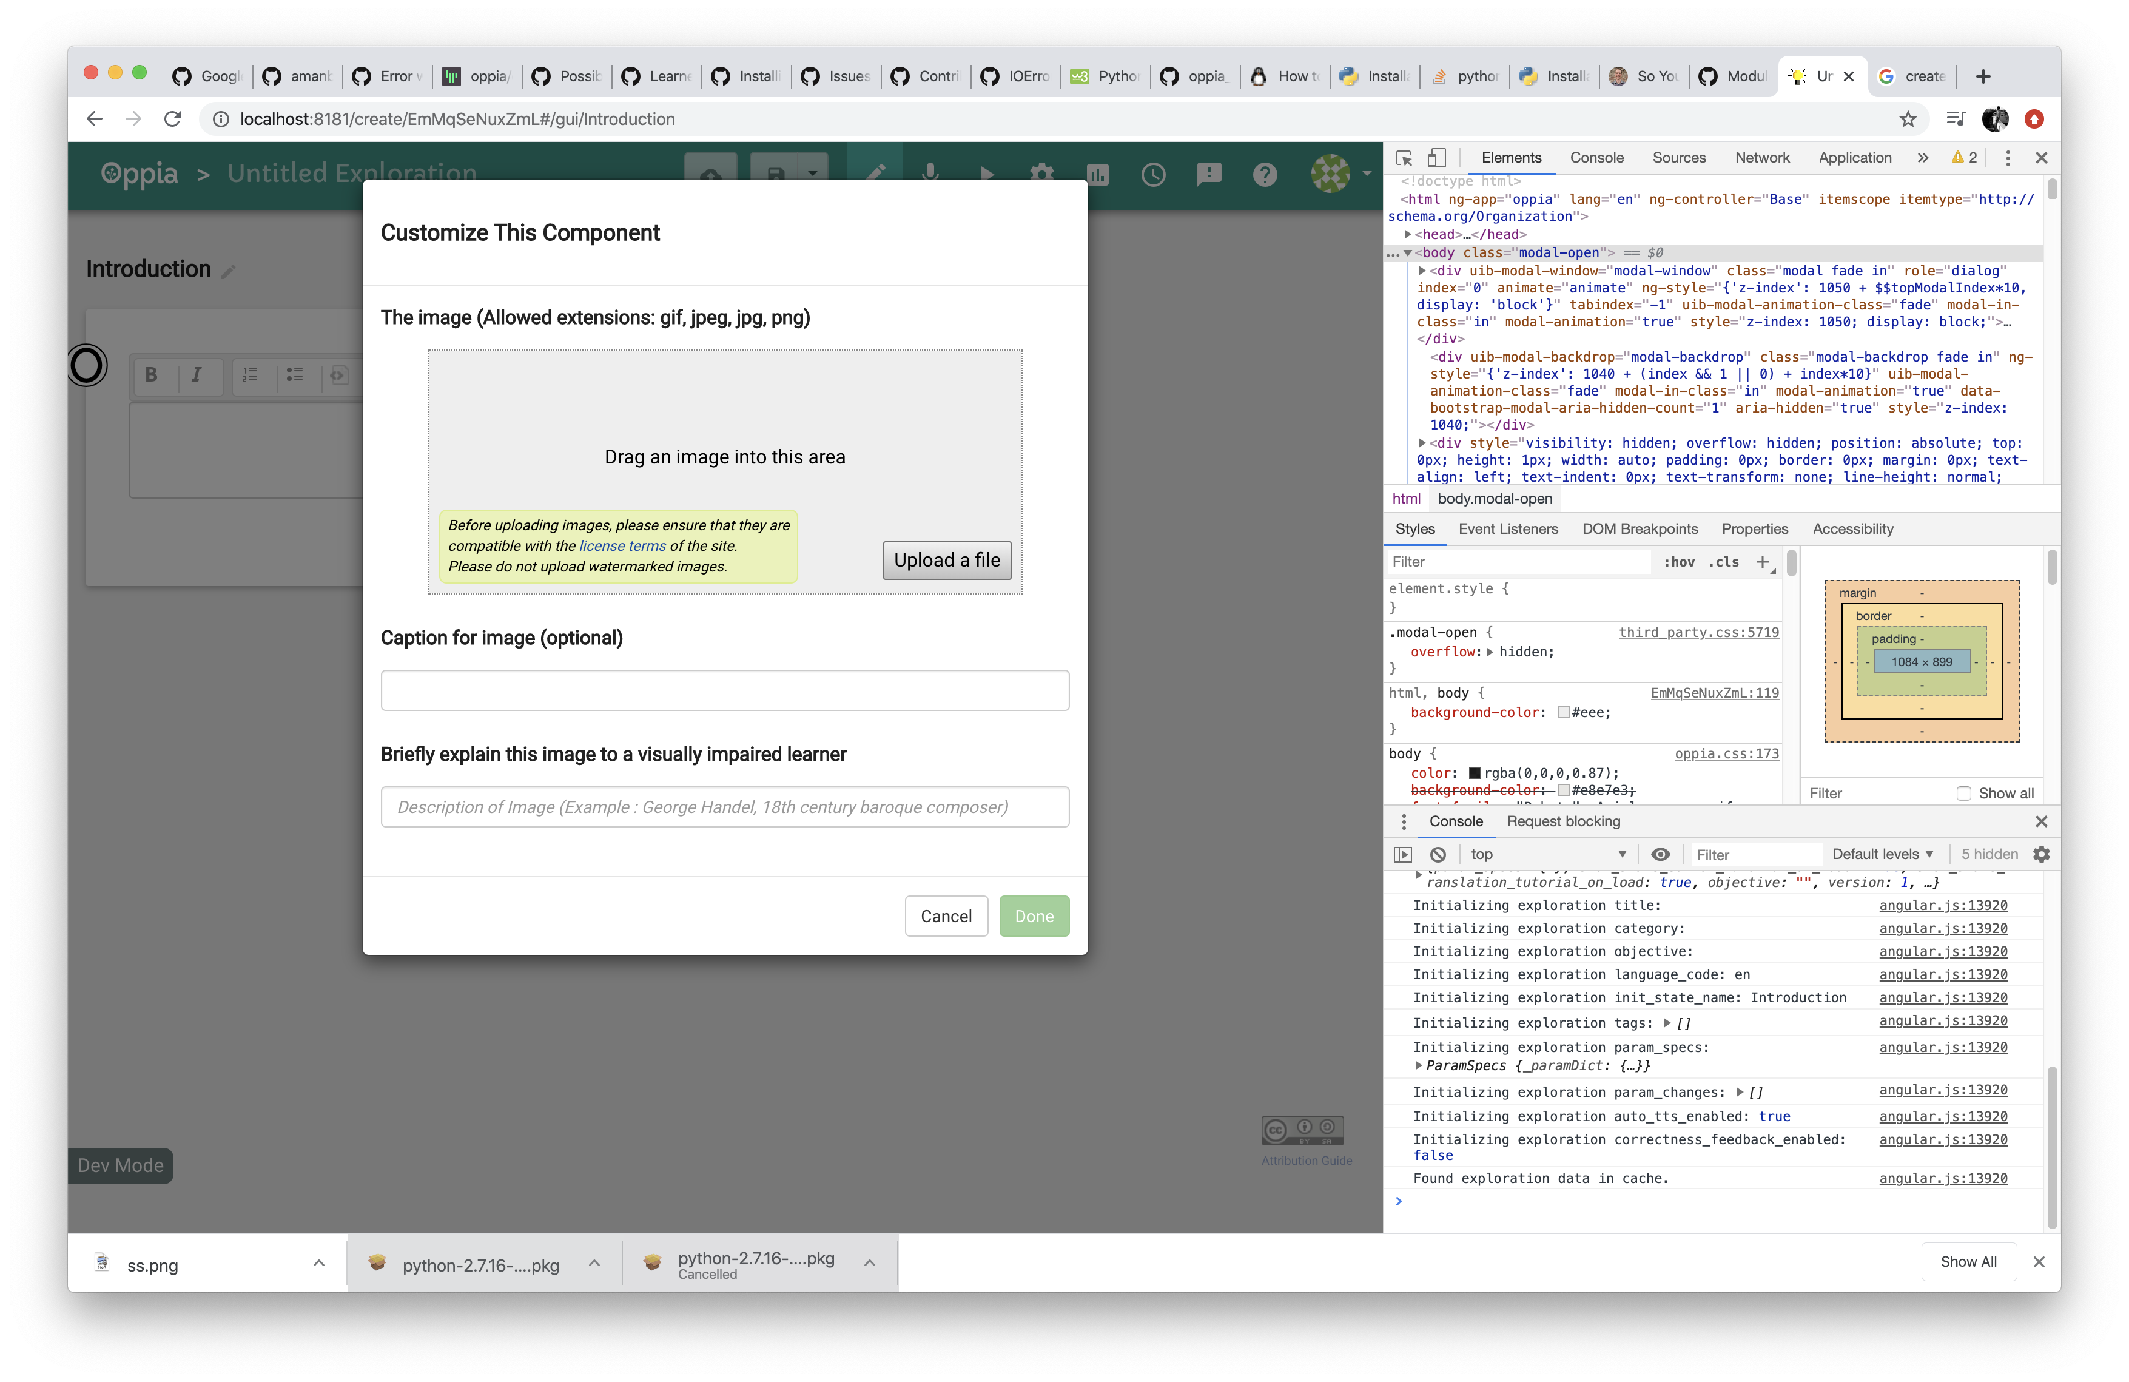Click the yellow warnings count icon

point(1965,158)
